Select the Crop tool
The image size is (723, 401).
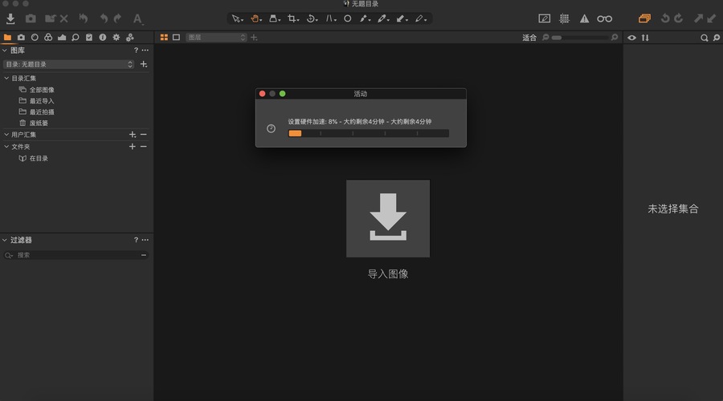tap(292, 19)
